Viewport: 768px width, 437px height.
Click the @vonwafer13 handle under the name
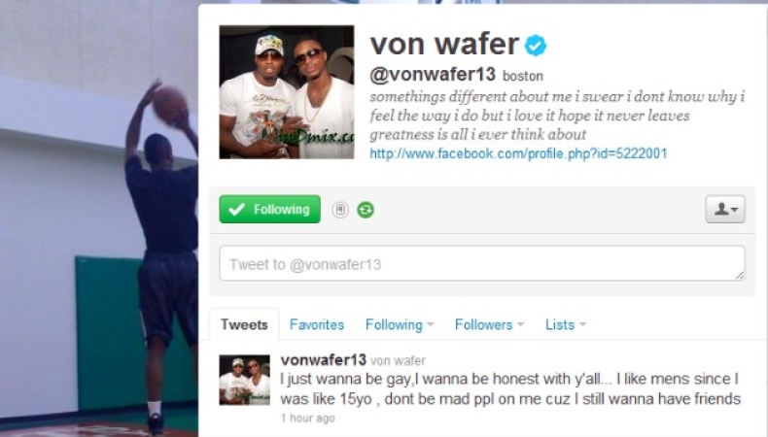coord(433,75)
